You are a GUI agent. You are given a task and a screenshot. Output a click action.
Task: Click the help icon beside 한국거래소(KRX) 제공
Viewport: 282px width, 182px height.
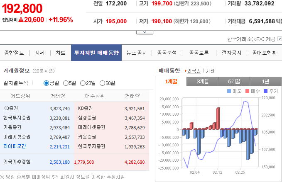(x=279, y=39)
